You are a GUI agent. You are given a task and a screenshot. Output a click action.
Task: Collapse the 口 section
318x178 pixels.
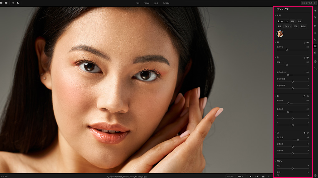275,133
